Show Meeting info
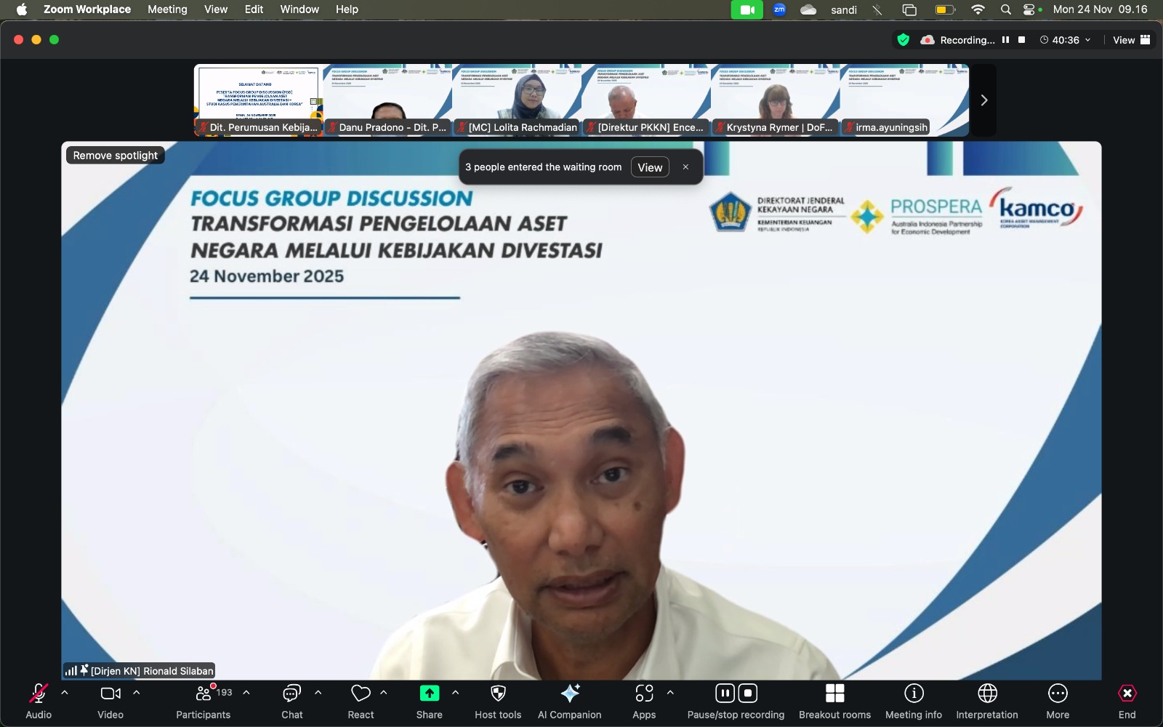Image resolution: width=1163 pixels, height=727 pixels. [912, 692]
